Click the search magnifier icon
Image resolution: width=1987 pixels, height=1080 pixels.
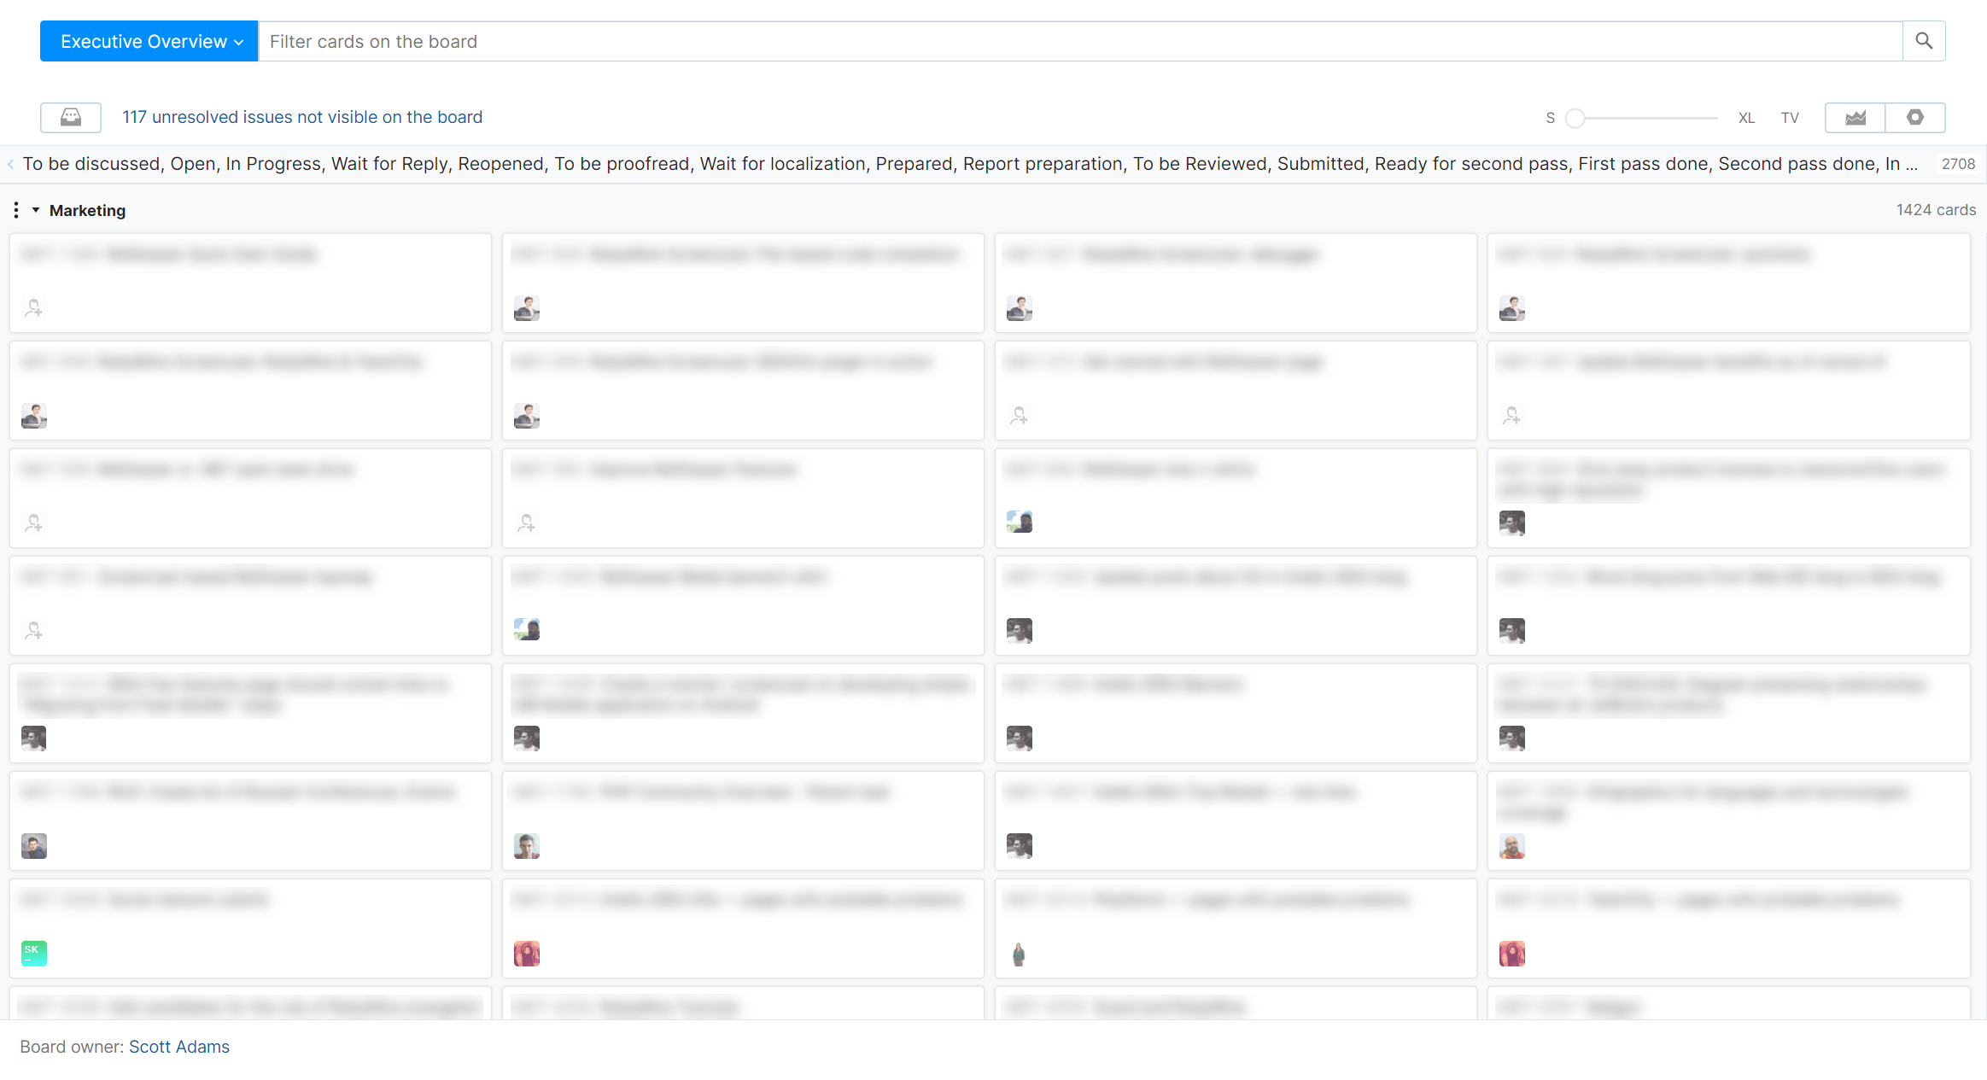(x=1923, y=41)
